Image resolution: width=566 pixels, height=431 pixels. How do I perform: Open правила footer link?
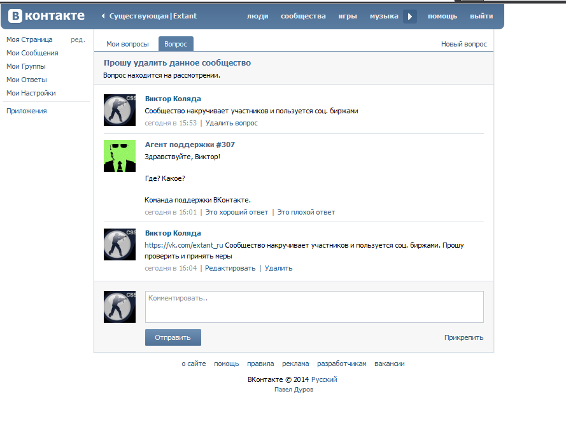(x=260, y=364)
